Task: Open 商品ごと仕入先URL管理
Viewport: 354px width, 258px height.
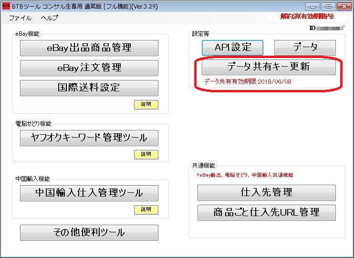Action: (x=267, y=213)
